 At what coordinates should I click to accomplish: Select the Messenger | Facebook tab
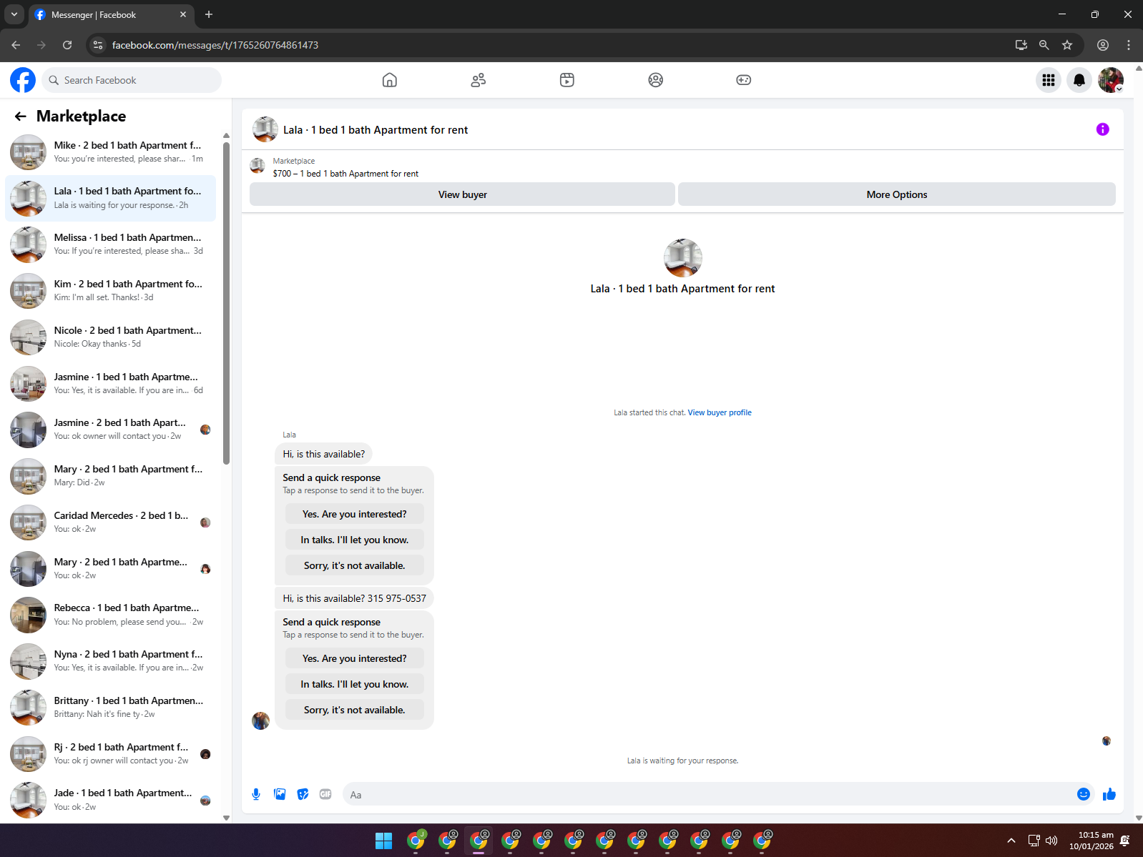click(111, 14)
